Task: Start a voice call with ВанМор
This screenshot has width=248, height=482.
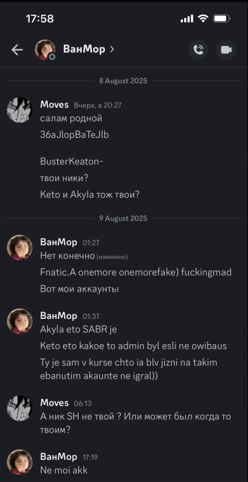Action: (198, 49)
